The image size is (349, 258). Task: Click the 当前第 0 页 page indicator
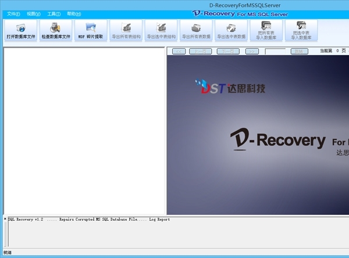(x=333, y=51)
